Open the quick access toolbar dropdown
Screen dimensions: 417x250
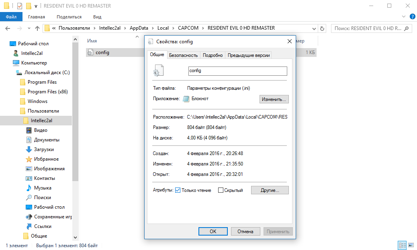point(36,6)
